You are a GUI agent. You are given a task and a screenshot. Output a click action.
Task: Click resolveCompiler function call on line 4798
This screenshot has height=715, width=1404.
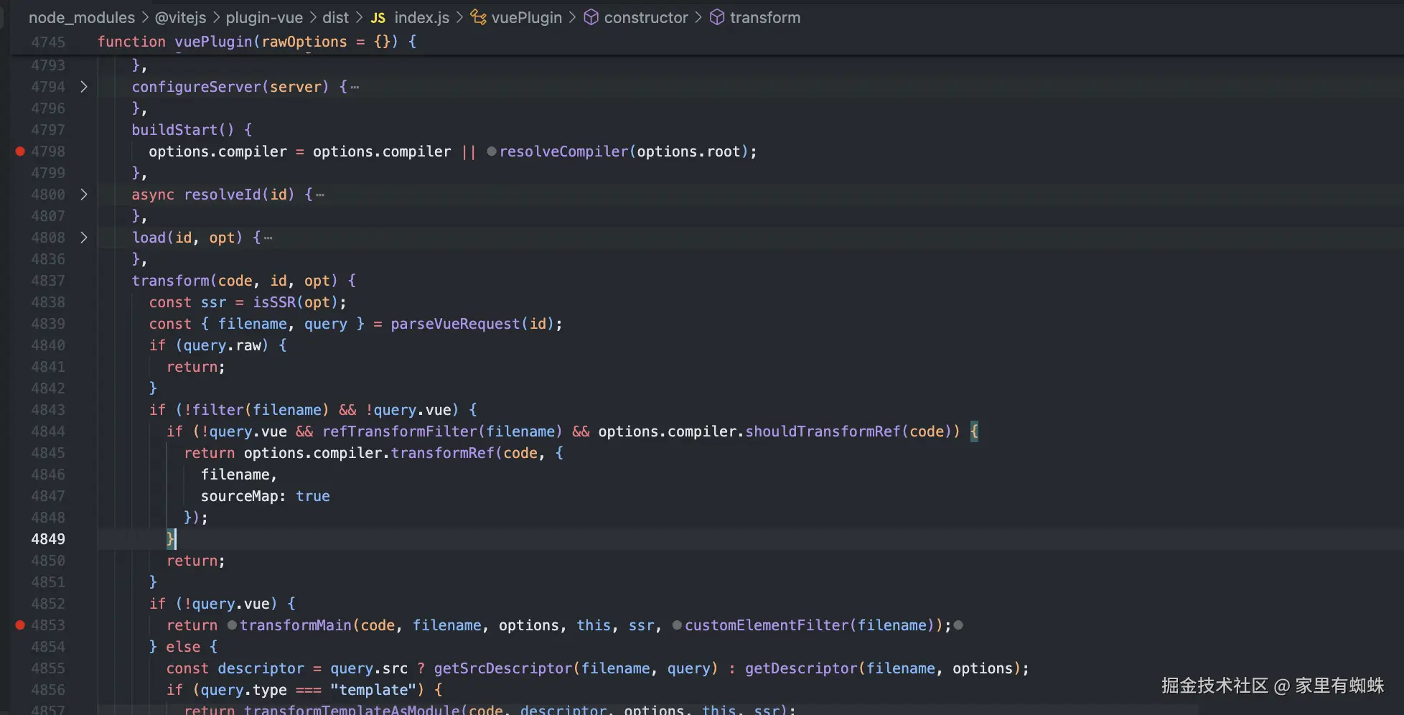(x=563, y=151)
